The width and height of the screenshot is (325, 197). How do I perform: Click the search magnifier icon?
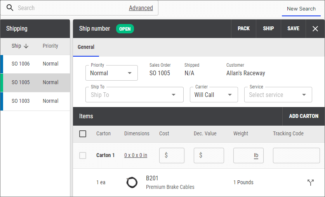pyautogui.click(x=10, y=8)
